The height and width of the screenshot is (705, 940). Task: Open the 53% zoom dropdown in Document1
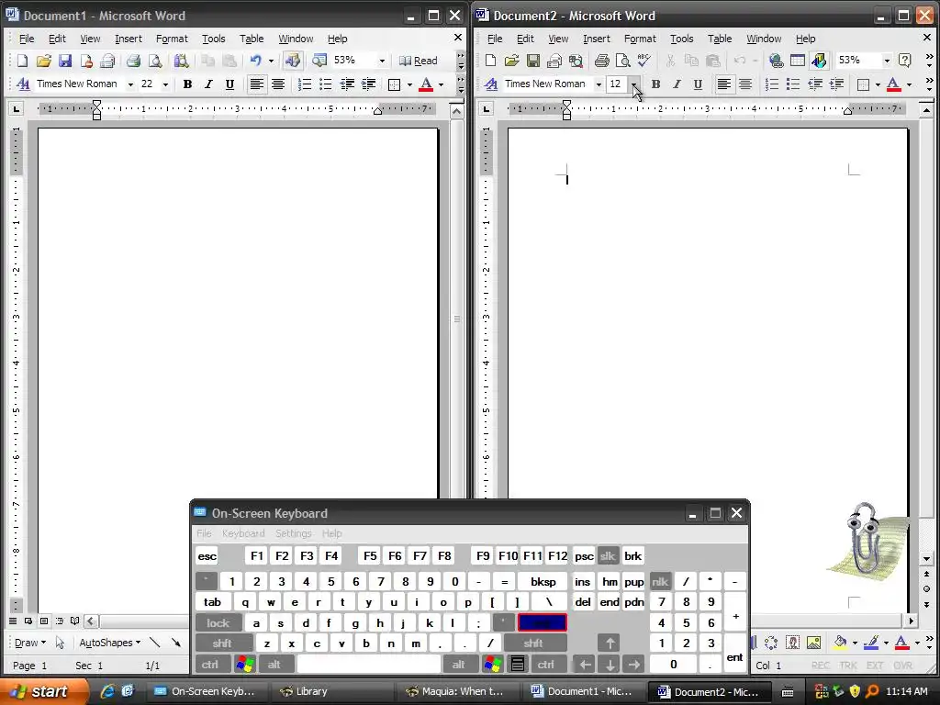pyautogui.click(x=382, y=61)
